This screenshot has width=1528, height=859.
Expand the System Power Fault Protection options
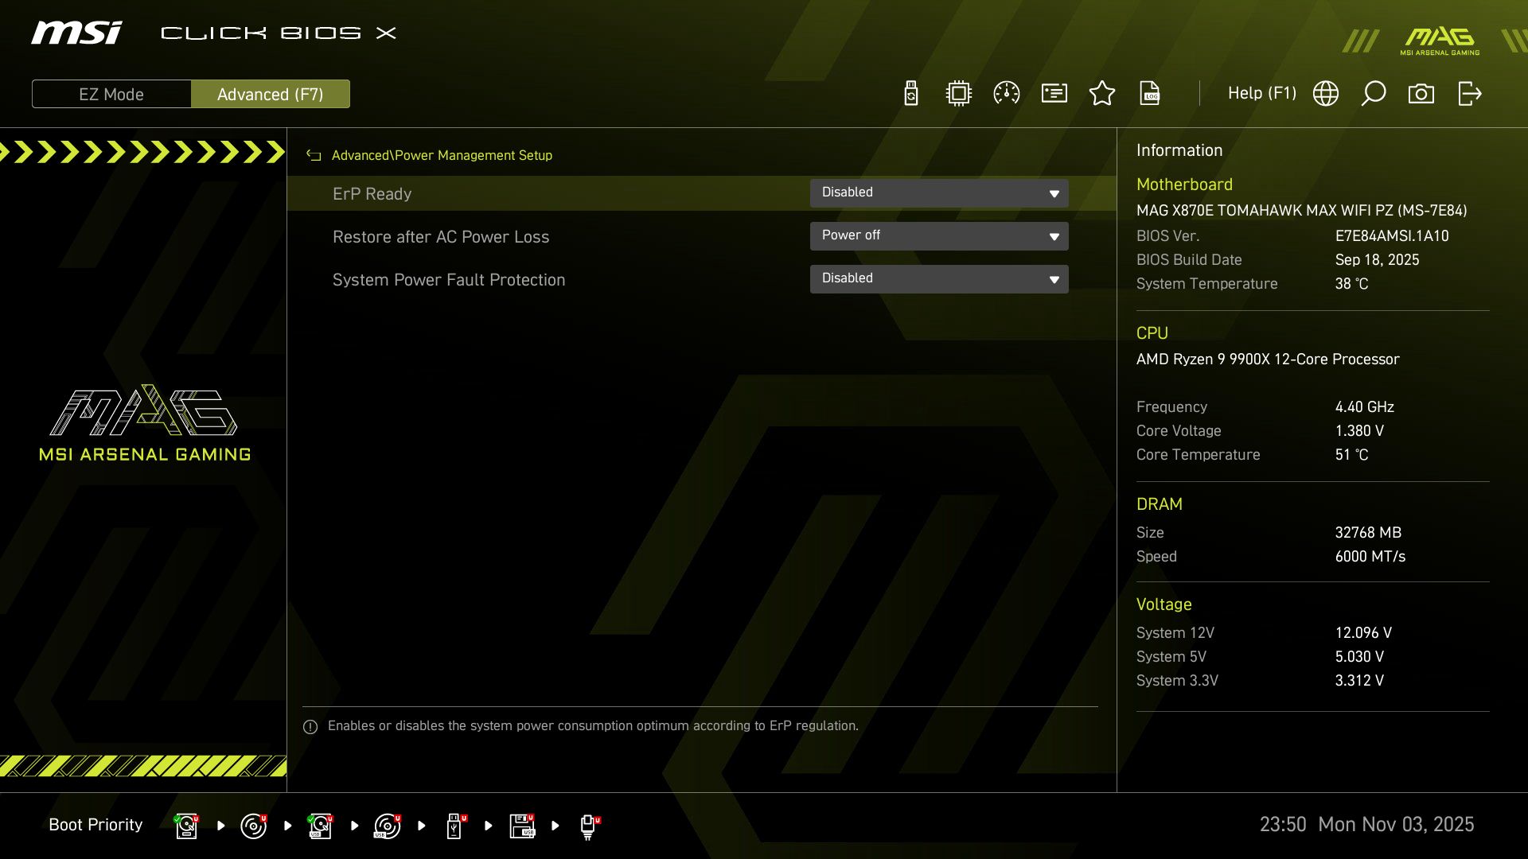[939, 278]
